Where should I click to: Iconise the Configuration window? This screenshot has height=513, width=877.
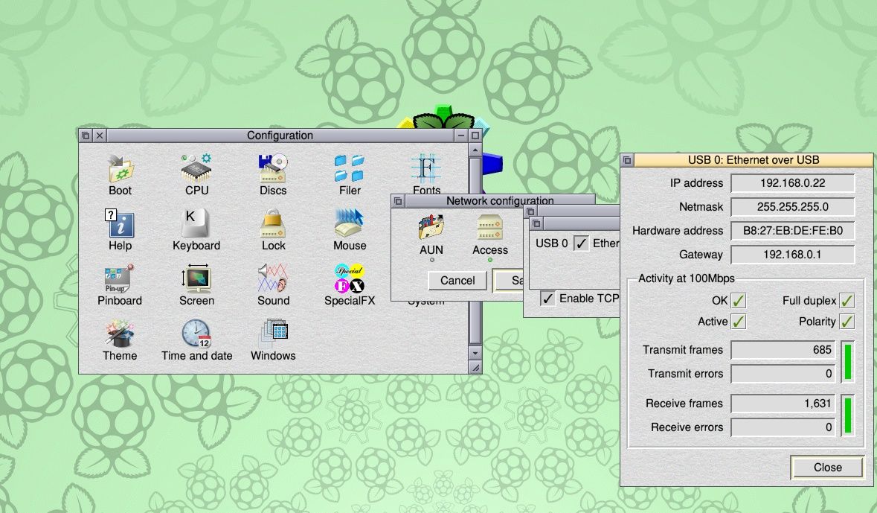click(461, 136)
